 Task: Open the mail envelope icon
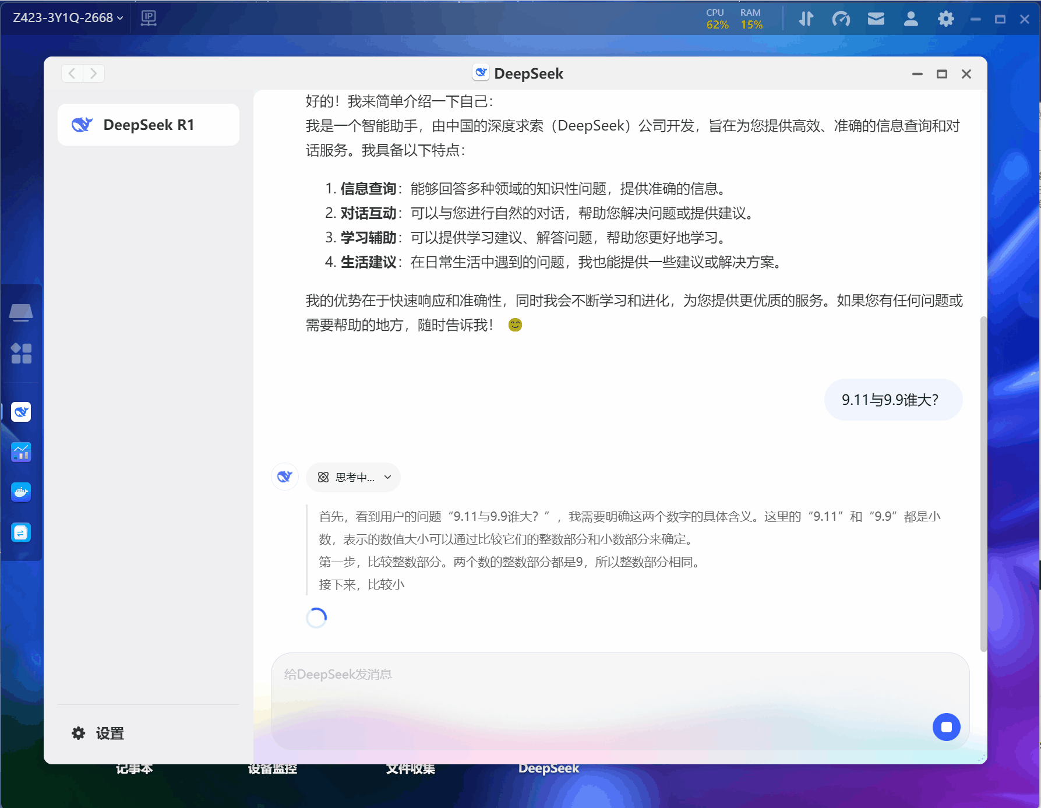pos(876,19)
